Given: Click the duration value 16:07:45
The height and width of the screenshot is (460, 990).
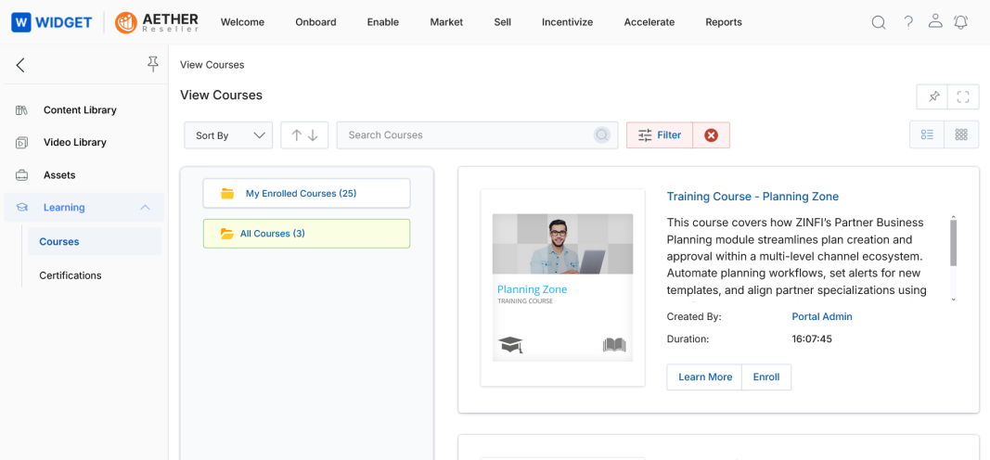Looking at the screenshot, I should [x=812, y=339].
